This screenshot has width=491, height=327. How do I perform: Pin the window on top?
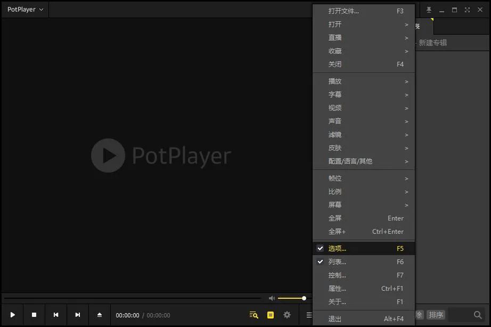(x=429, y=10)
